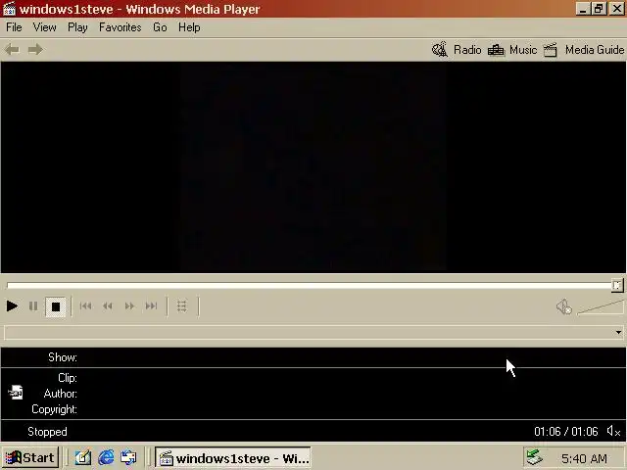Close the Windows Media Player window
This screenshot has width=627, height=470.
(x=616, y=9)
